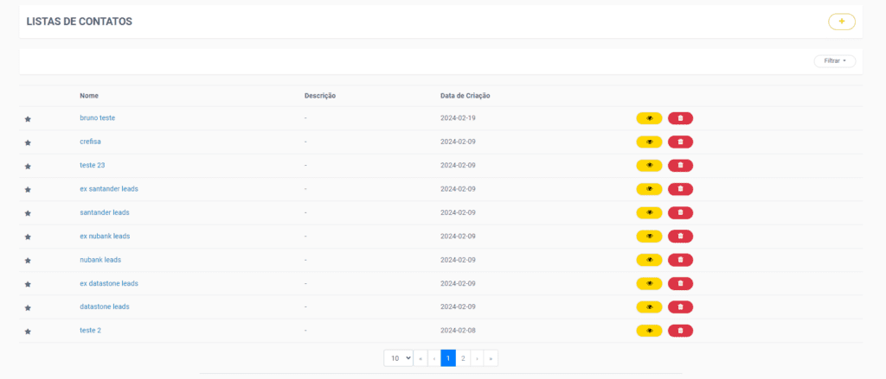Go to the first page arrow
The image size is (886, 379).
coord(421,358)
